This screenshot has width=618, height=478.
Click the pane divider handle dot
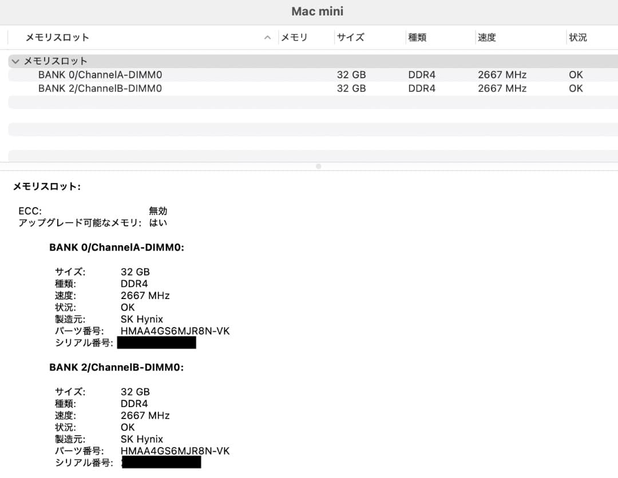coord(318,166)
